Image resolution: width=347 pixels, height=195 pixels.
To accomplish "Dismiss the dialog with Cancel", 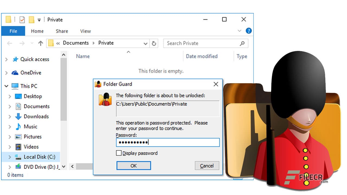I will click(207, 165).
